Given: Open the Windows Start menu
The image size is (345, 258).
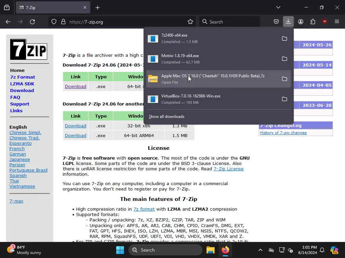Looking at the screenshot, I should tap(120, 250).
